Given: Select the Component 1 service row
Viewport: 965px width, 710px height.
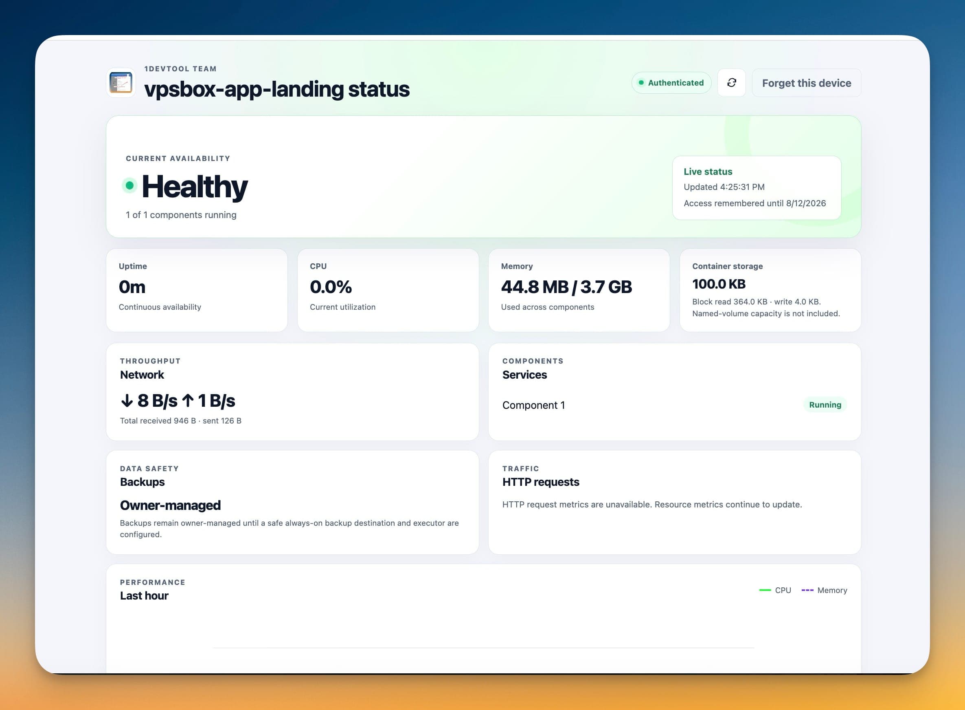Looking at the screenshot, I should pyautogui.click(x=674, y=405).
